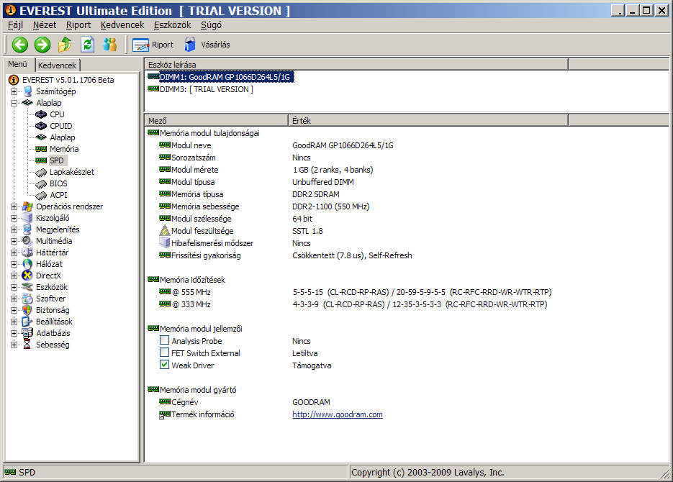Click the DirectX yellow X icon
673x482 pixels.
(x=27, y=276)
